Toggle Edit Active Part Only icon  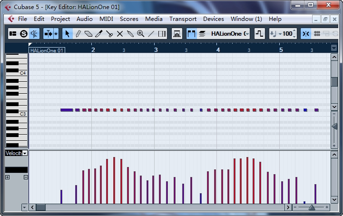202,34
